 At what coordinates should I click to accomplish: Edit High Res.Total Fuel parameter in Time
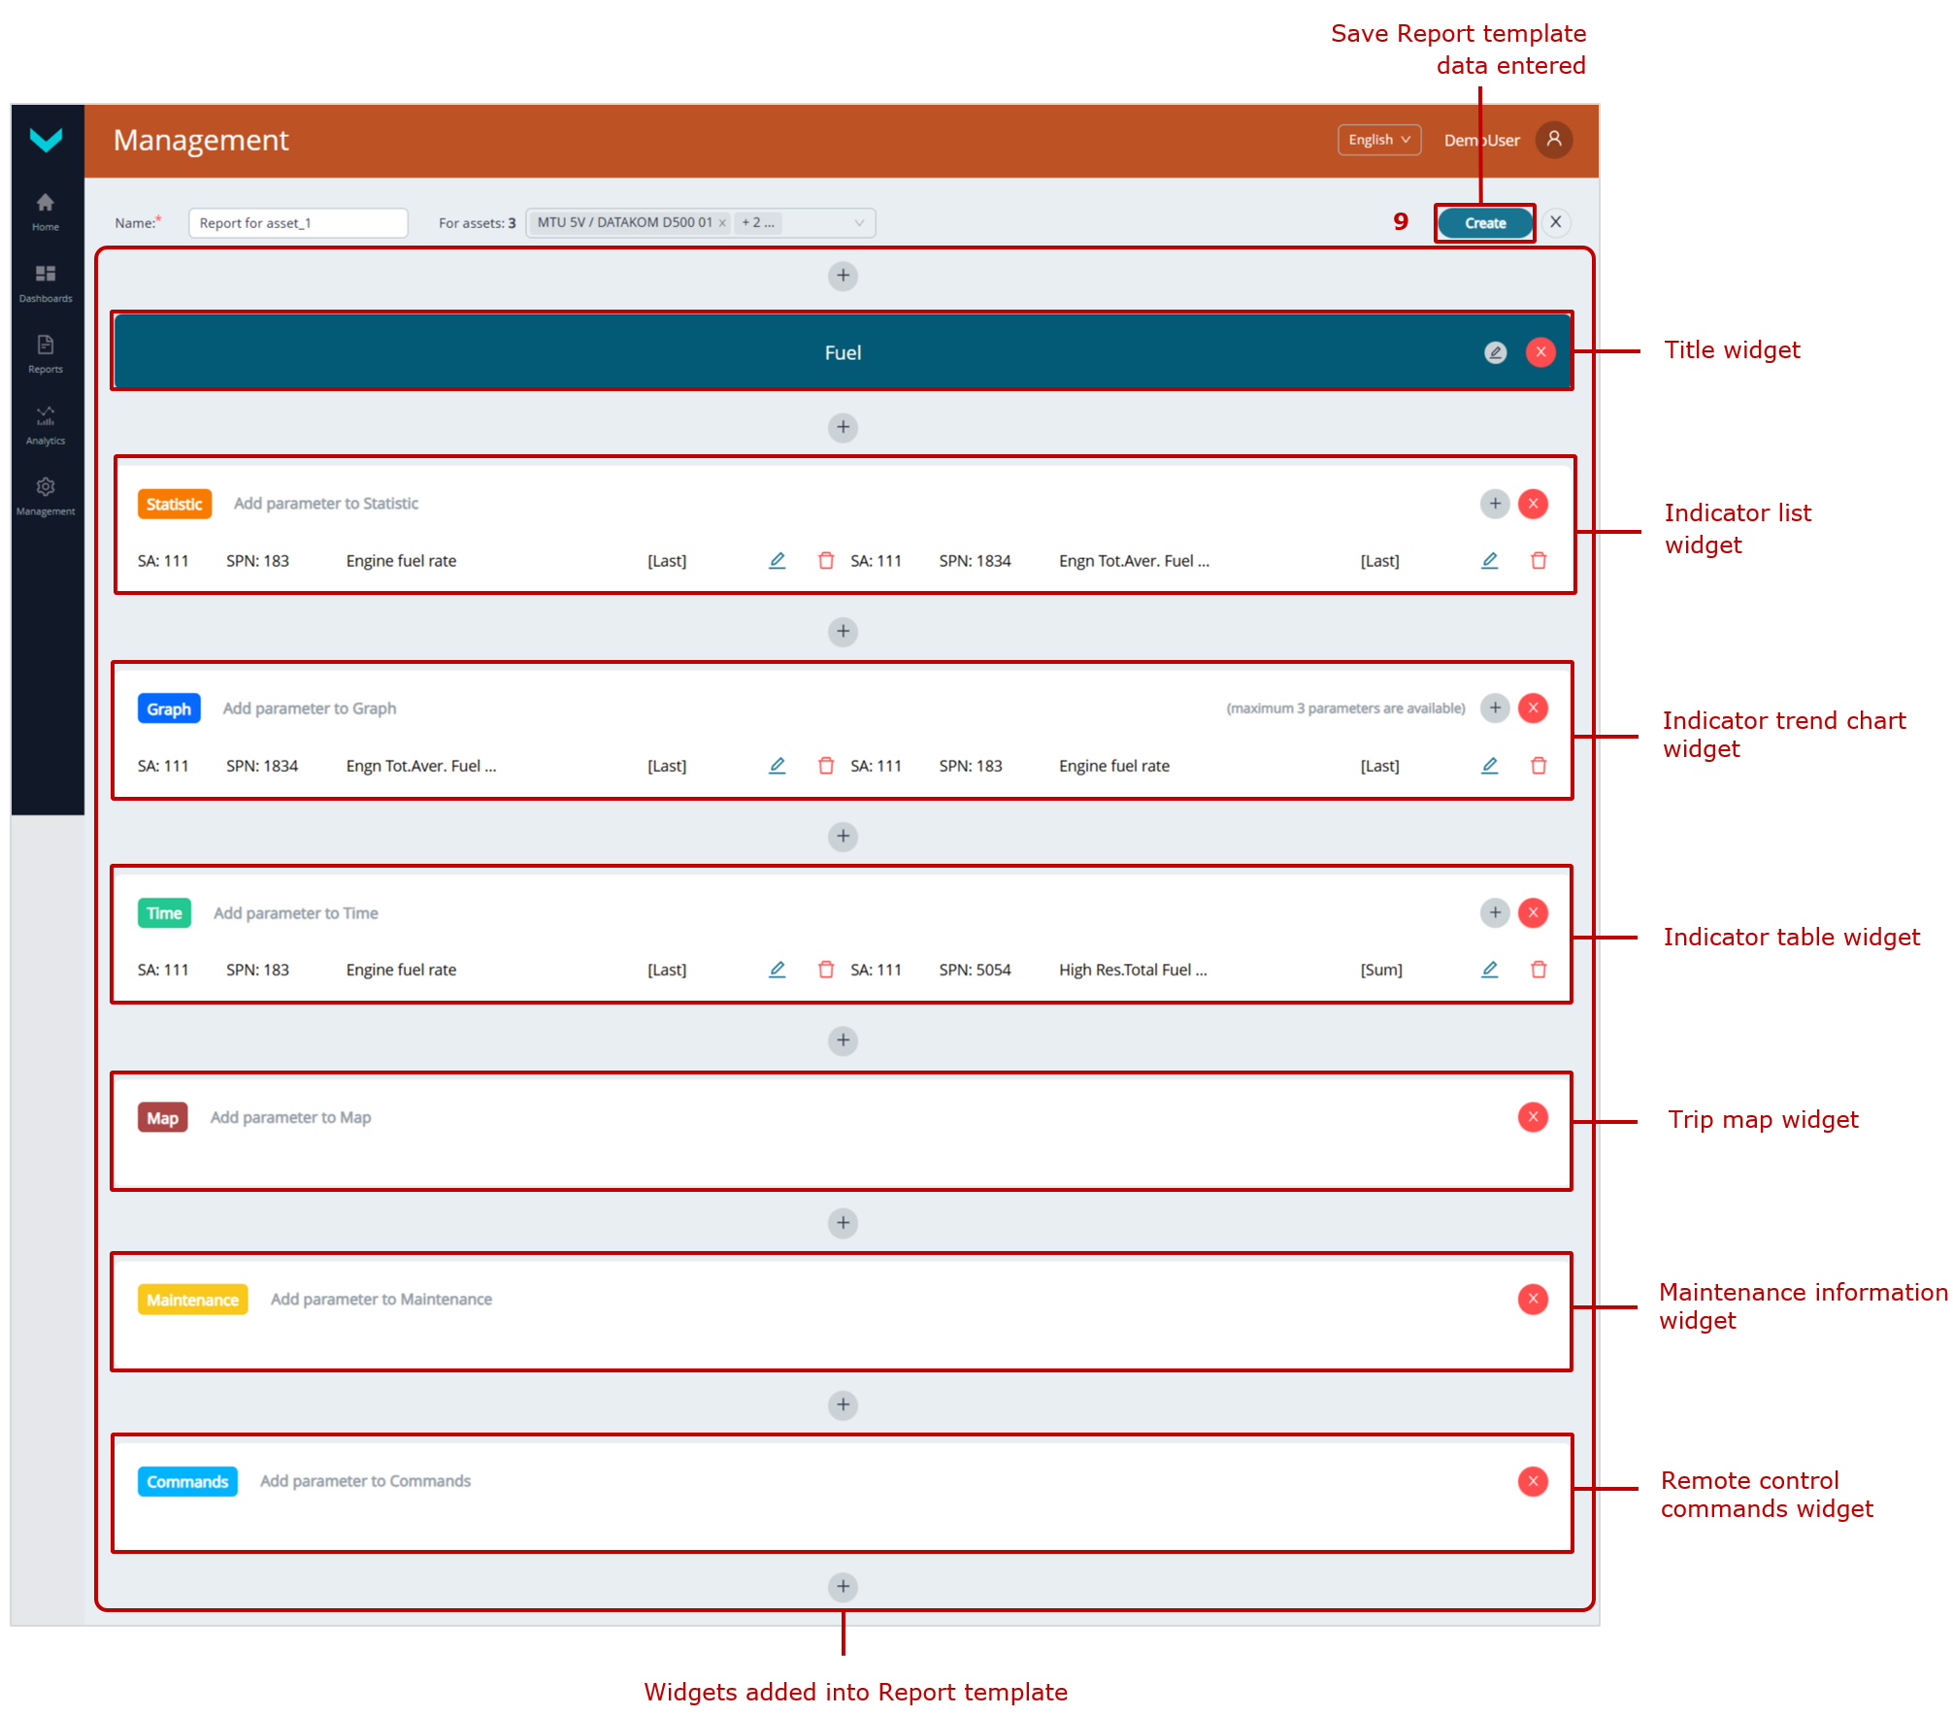(1489, 970)
